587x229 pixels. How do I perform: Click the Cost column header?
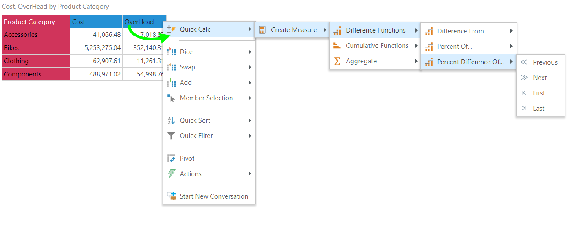pyautogui.click(x=96, y=22)
